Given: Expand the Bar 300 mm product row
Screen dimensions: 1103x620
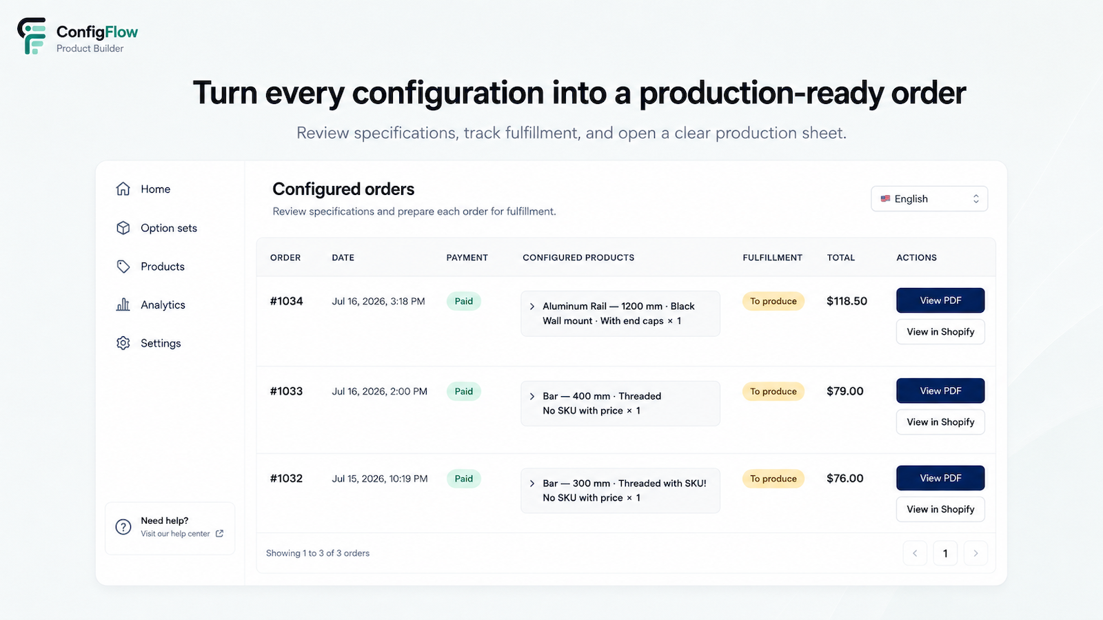Looking at the screenshot, I should click(x=532, y=484).
